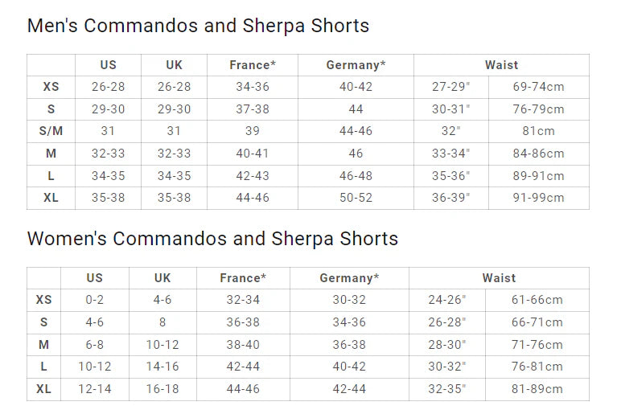Click the 69-74cm waist cell

538,87
